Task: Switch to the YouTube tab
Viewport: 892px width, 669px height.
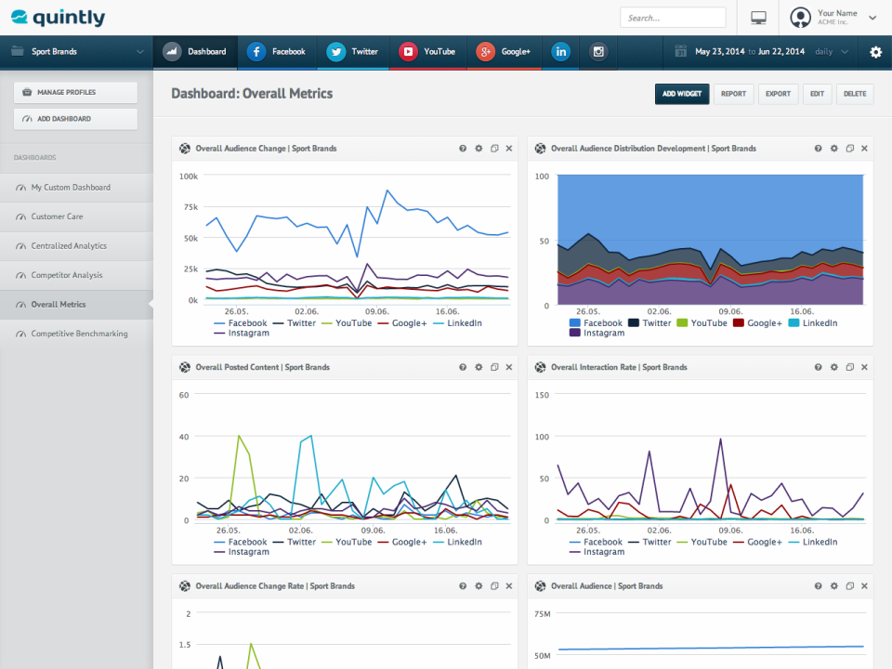Action: coord(427,52)
